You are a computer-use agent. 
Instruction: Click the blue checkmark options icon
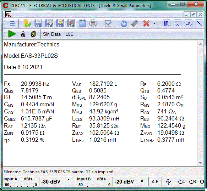click(108, 23)
